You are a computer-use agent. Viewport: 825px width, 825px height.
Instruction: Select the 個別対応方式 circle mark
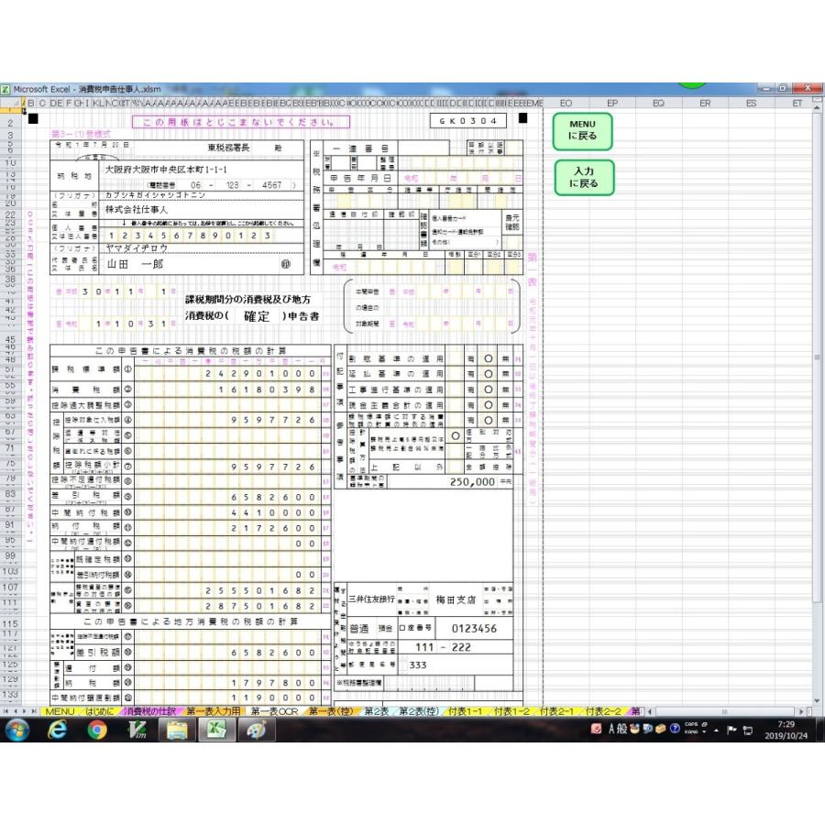click(x=456, y=435)
